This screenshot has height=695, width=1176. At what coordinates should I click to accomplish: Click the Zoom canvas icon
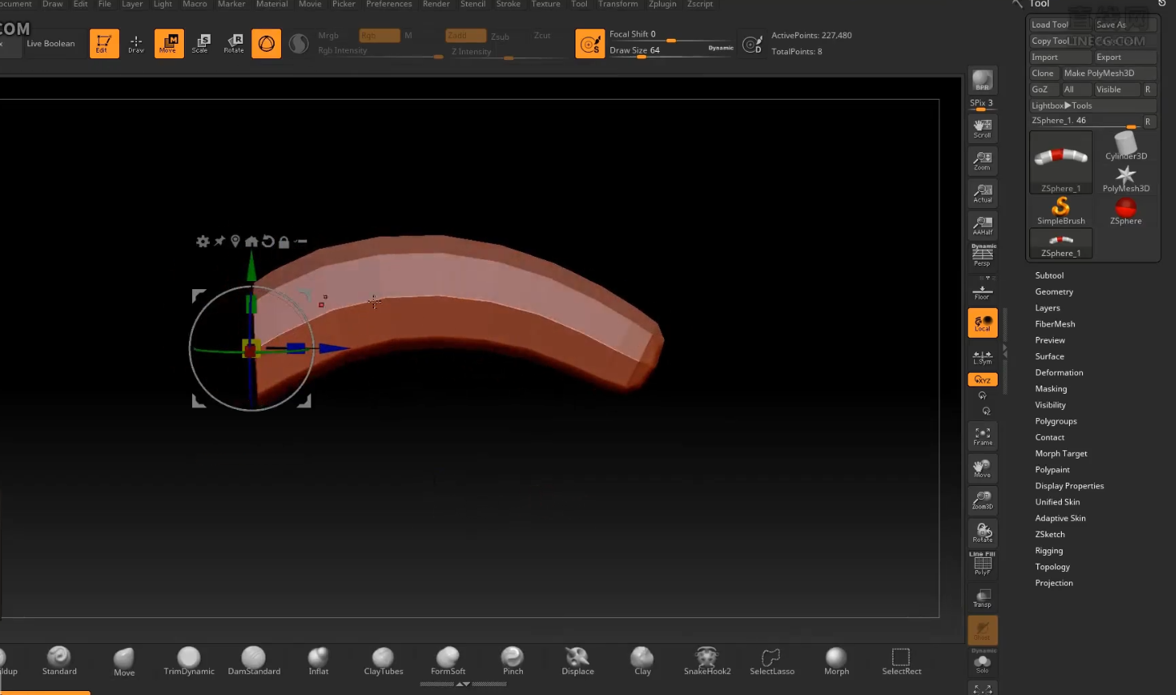982,160
